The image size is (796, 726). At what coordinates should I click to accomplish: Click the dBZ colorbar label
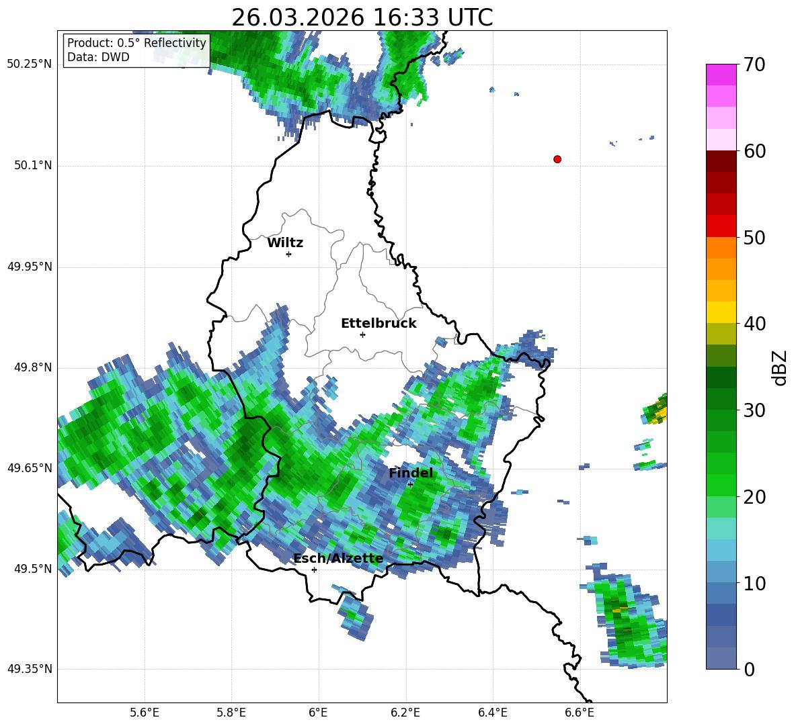pos(779,367)
